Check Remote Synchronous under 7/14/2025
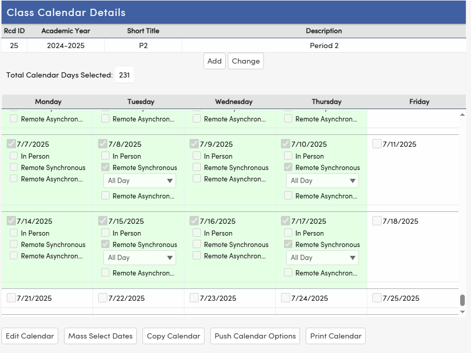Screen dimensions: 471x353 tap(14, 244)
